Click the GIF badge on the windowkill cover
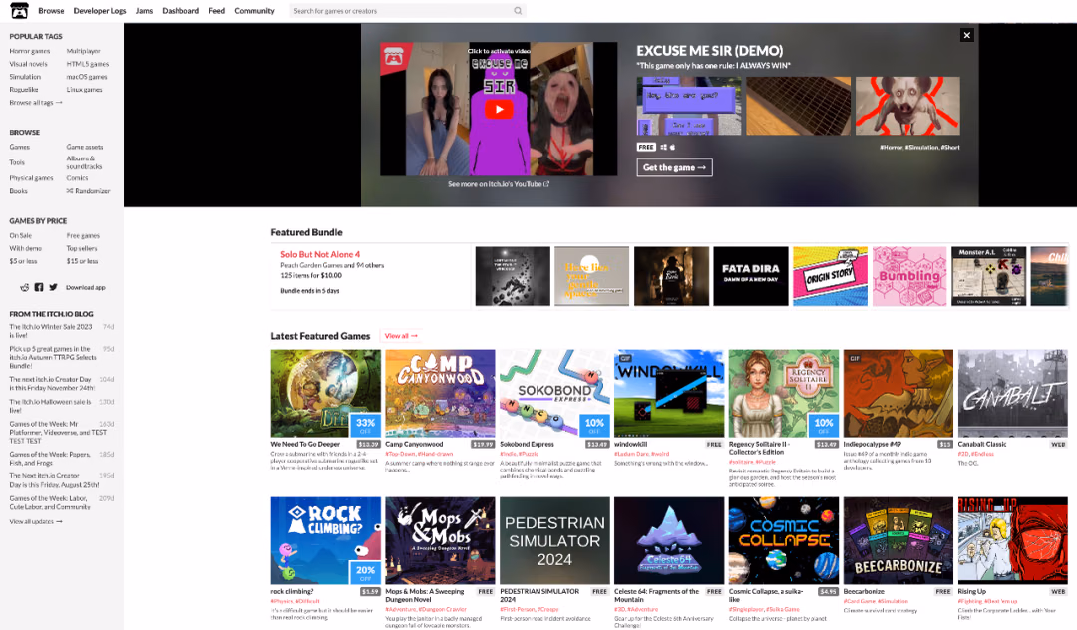The image size is (1077, 630). point(625,358)
